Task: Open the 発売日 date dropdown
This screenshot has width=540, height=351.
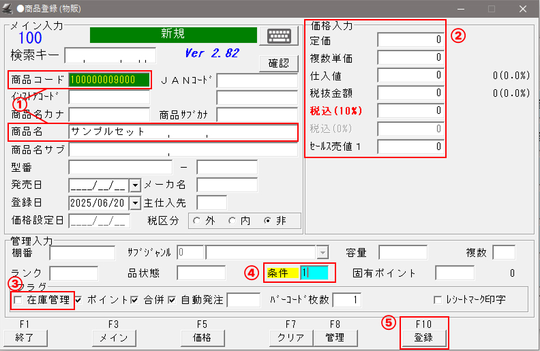Action: [x=134, y=185]
